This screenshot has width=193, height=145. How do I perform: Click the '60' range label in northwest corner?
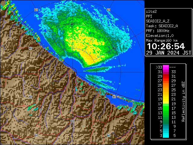click(x=36, y=10)
